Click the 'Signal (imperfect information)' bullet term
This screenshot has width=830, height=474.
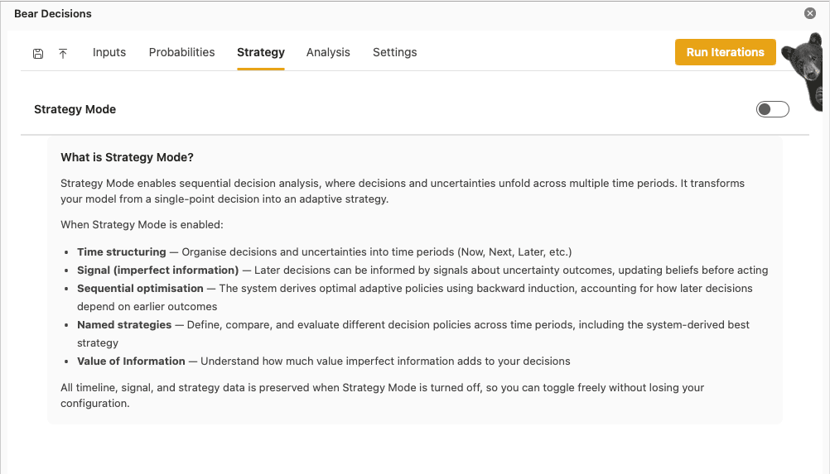(157, 270)
